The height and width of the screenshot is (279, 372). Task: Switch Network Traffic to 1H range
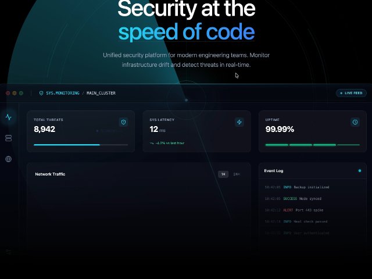[x=223, y=174]
